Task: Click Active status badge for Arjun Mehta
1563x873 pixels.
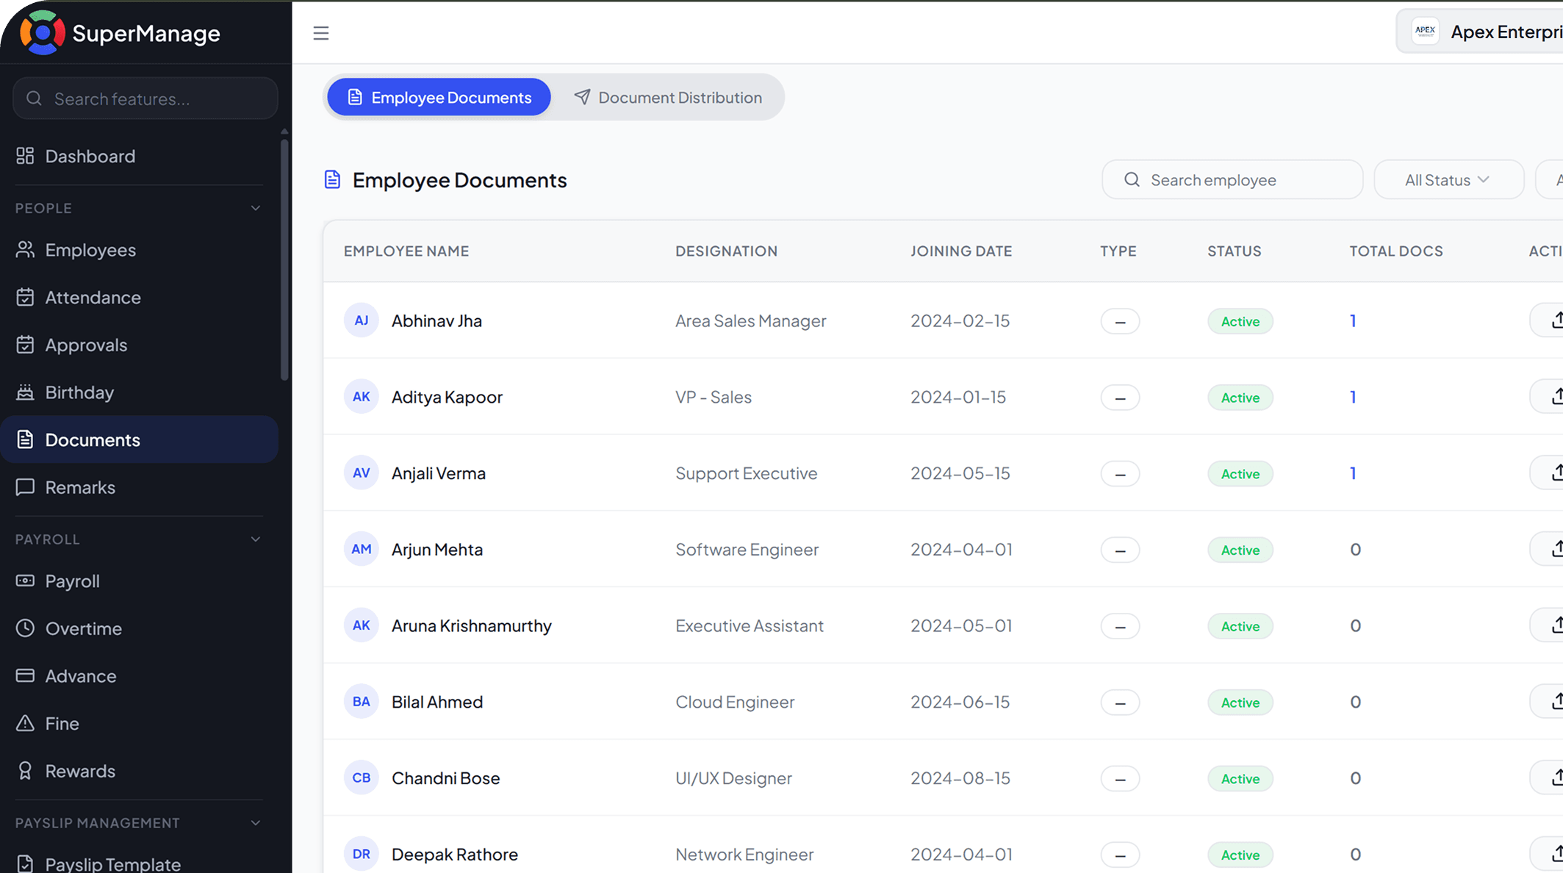Action: (1240, 550)
